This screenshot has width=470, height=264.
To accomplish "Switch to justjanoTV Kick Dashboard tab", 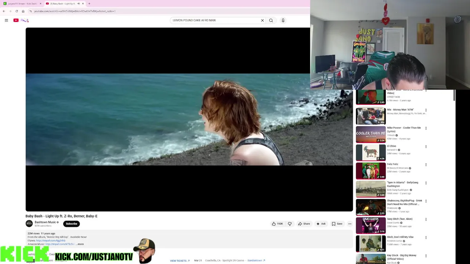I will [x=22, y=4].
